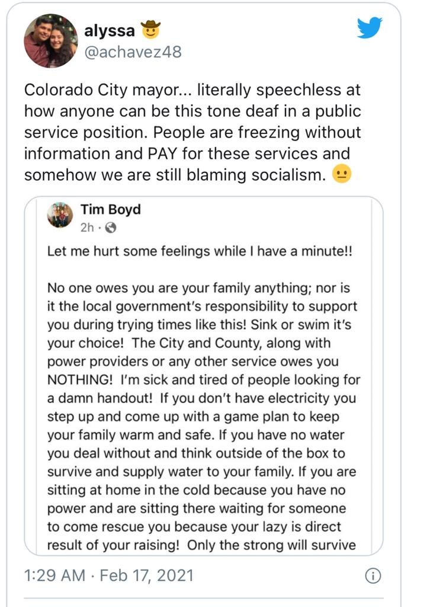The height and width of the screenshot is (607, 443).
Task: Open the tweet info icon
Action: pyautogui.click(x=373, y=576)
